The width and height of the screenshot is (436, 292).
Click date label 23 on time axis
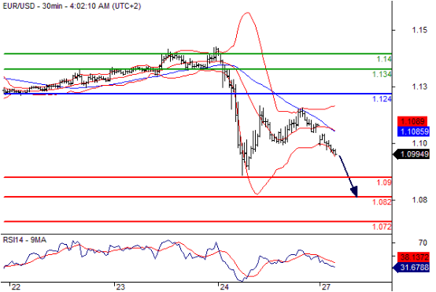pos(120,287)
